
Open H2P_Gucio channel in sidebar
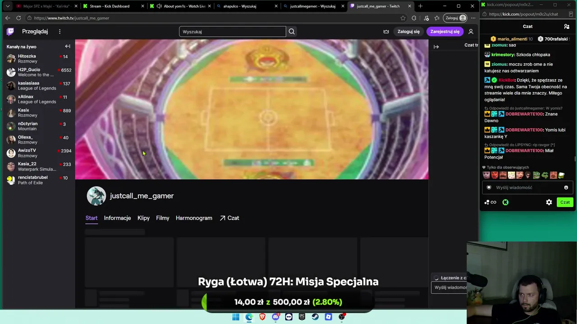pyautogui.click(x=37, y=72)
